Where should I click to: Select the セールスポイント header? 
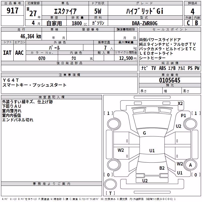coord(170,29)
